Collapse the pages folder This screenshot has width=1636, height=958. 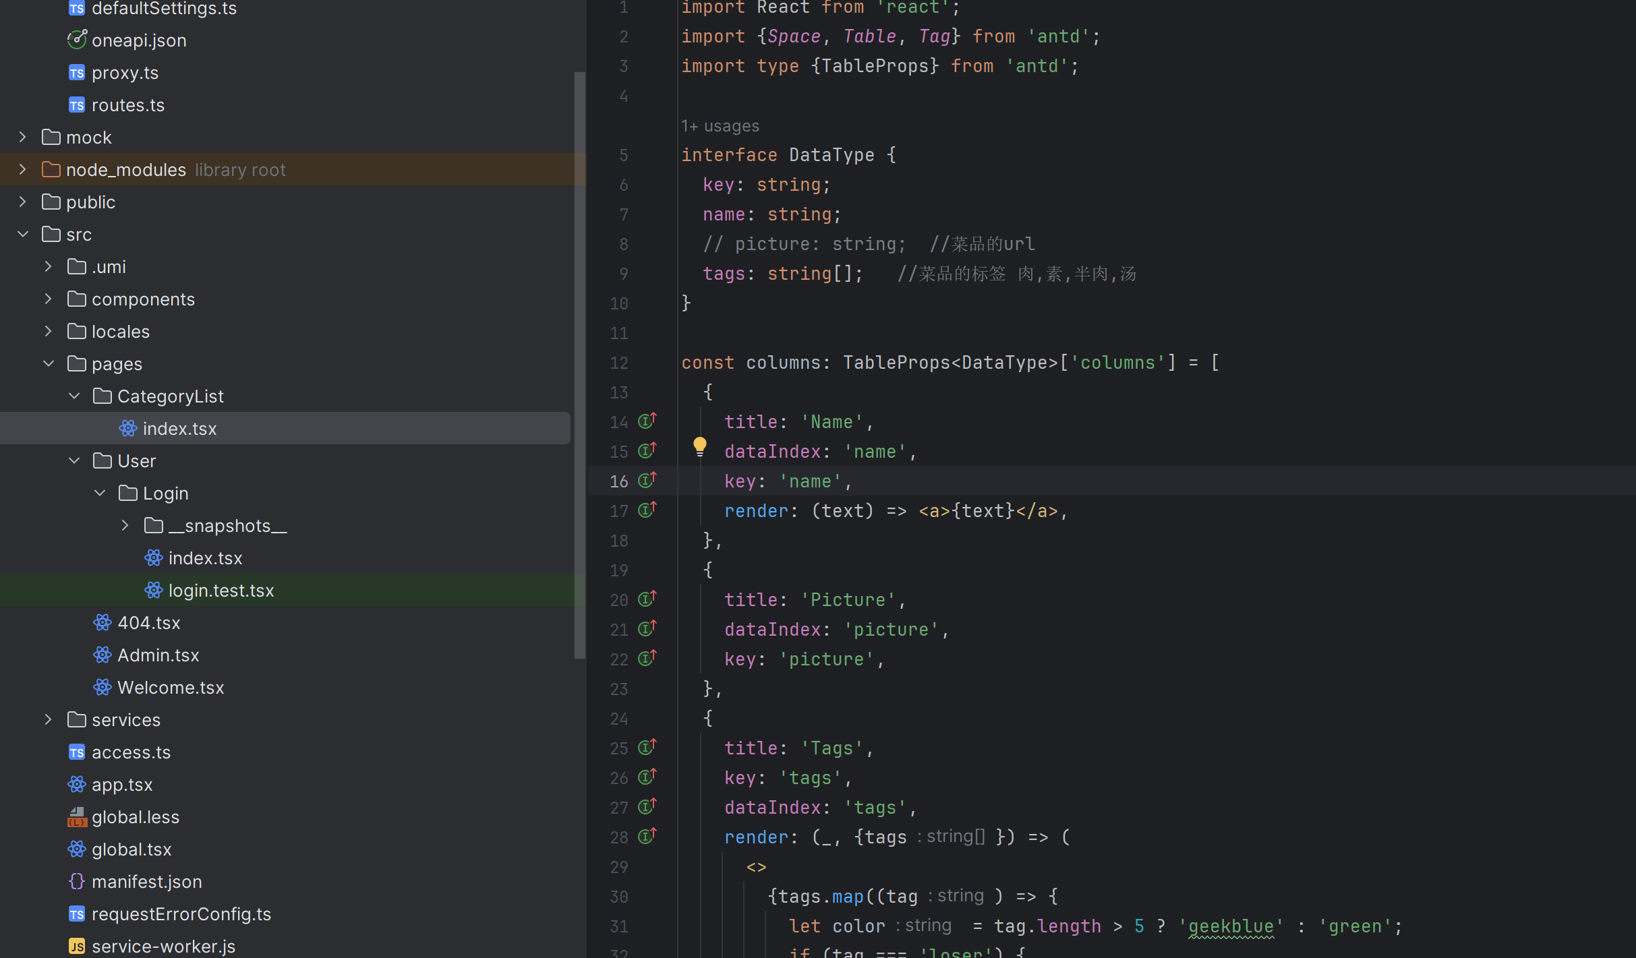(x=49, y=364)
